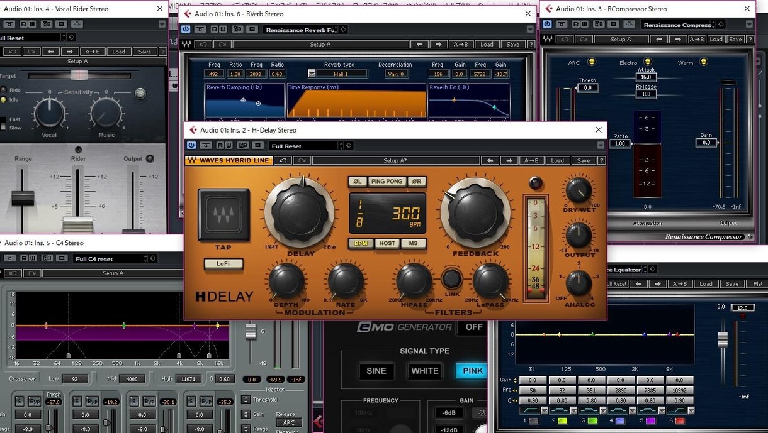The height and width of the screenshot is (433, 768).
Task: Select BPM sync mode in H-Delay
Action: pos(361,243)
